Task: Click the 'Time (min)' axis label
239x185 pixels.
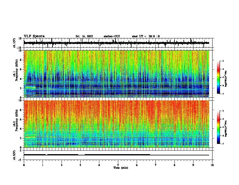Action: (x=121, y=168)
